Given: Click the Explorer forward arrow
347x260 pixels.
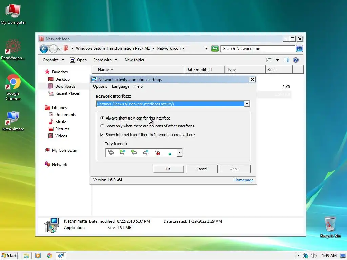Looking at the screenshot, I should click(53, 49).
